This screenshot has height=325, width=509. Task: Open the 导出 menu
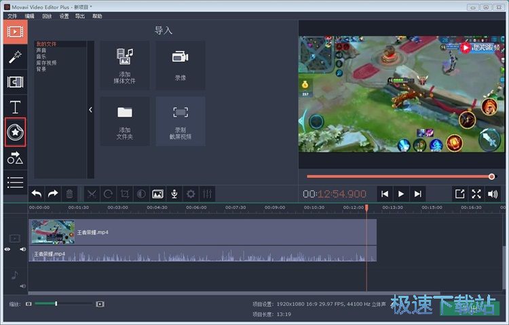coord(80,16)
